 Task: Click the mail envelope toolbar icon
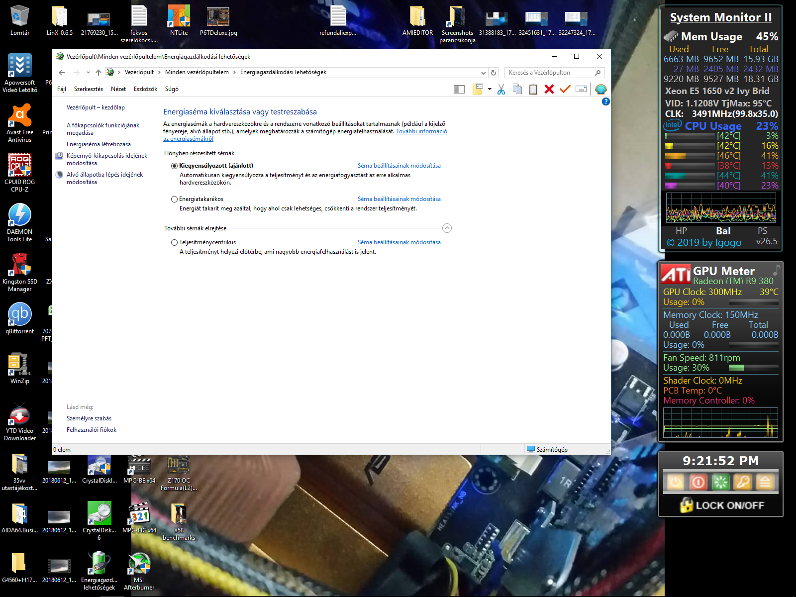pyautogui.click(x=581, y=89)
